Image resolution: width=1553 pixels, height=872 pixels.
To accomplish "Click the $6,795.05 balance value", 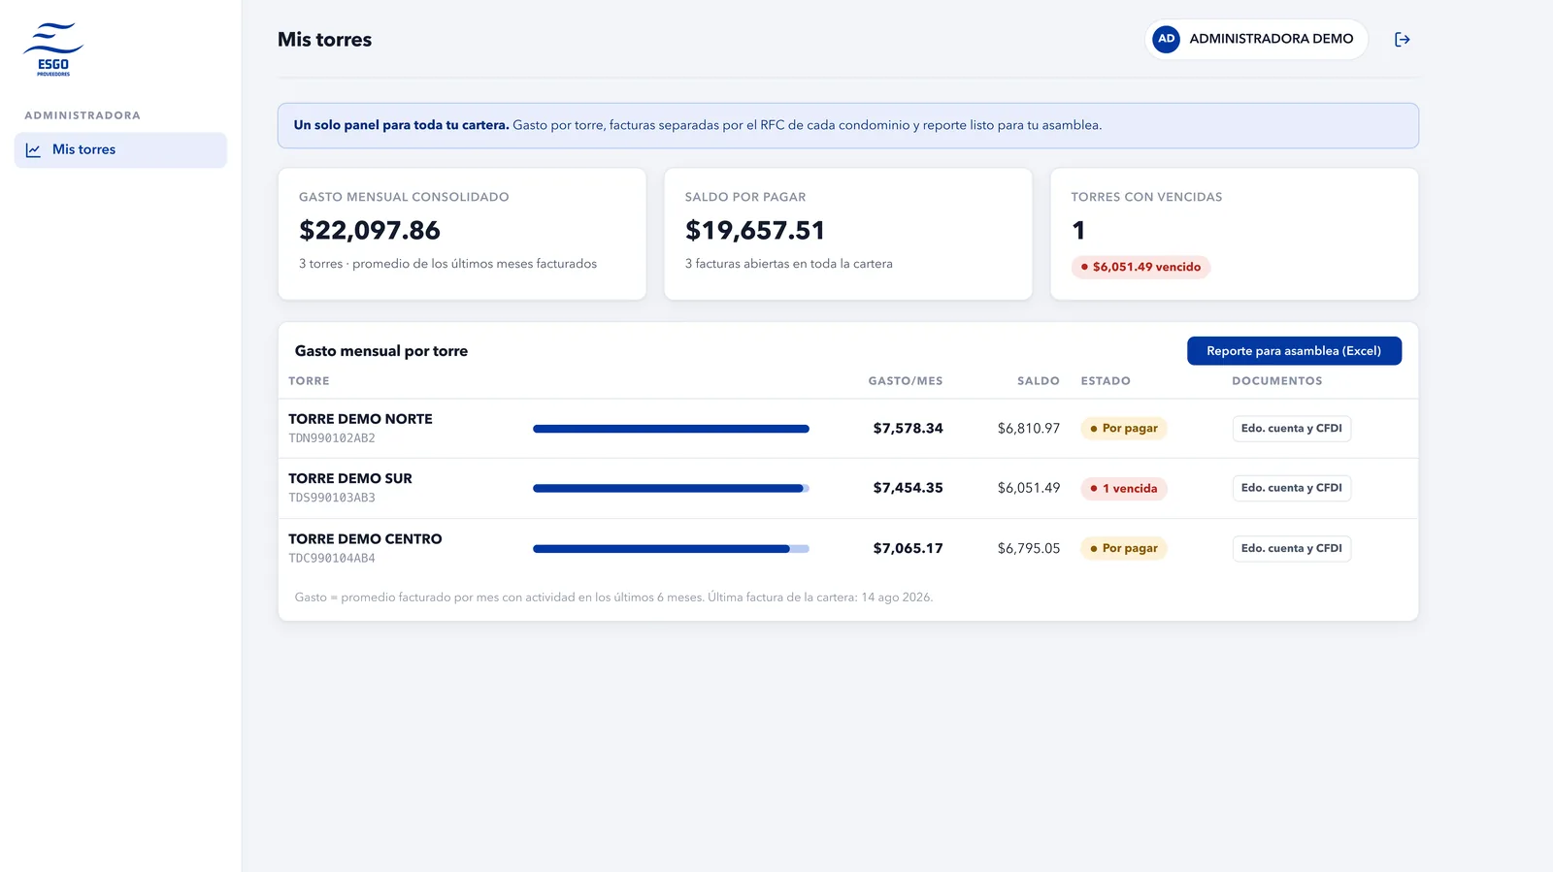I will pos(1029,549).
